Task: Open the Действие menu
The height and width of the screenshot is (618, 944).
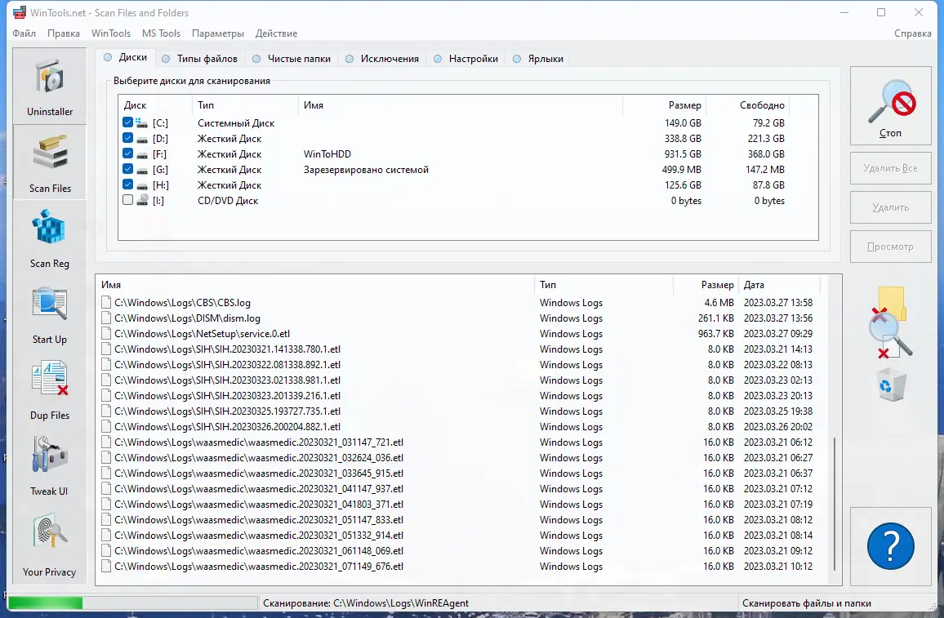Action: (276, 33)
